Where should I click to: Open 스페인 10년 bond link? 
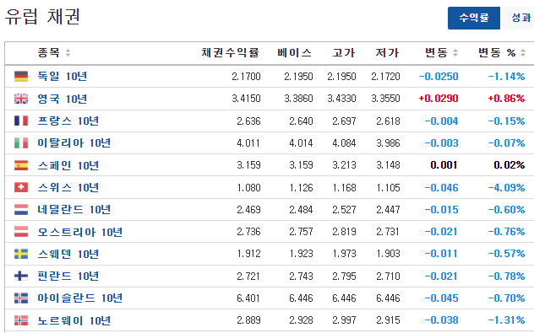pos(68,165)
